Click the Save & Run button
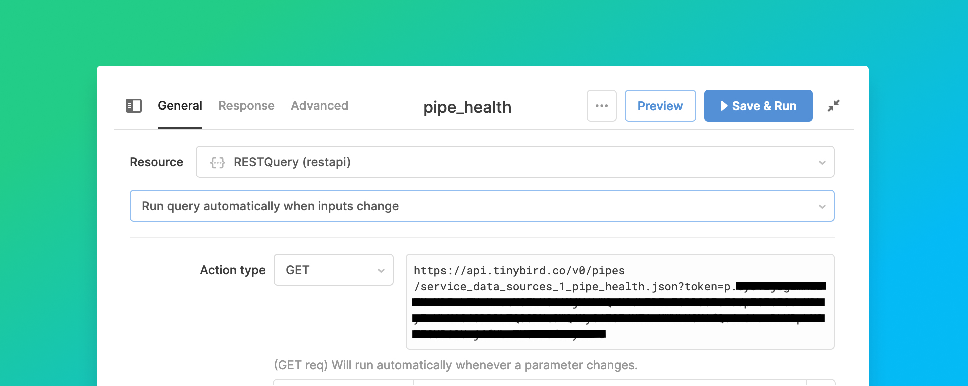Viewport: 968px width, 386px height. (758, 106)
